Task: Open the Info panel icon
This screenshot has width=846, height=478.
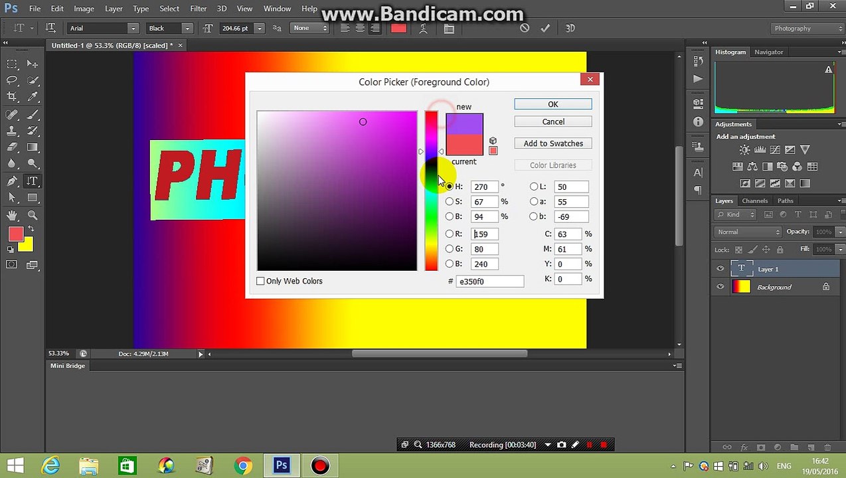Action: (x=698, y=121)
